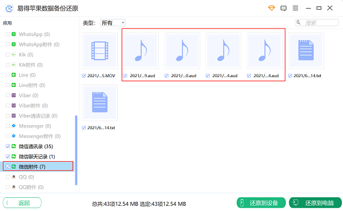Click the sidebar vertical scrollbar
The image size is (343, 211).
pos(76,150)
